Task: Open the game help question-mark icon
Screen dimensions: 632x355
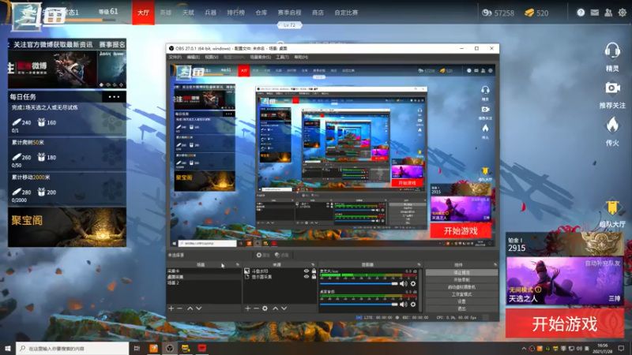Action: [x=581, y=13]
